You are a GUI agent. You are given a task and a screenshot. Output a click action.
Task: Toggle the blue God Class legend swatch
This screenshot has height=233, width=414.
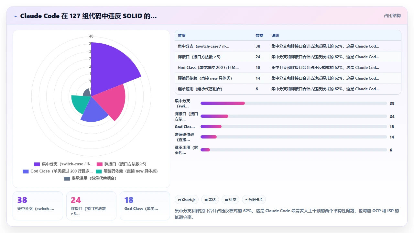26,171
